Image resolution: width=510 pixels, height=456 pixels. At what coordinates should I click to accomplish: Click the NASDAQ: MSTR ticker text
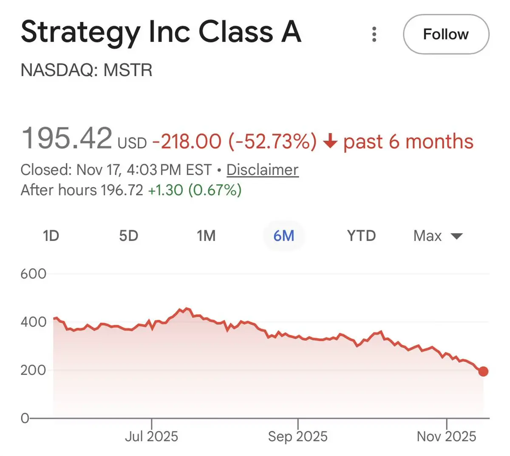tap(86, 70)
